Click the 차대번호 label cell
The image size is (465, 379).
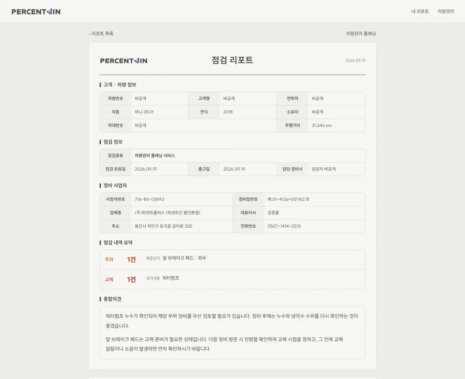click(x=115, y=125)
